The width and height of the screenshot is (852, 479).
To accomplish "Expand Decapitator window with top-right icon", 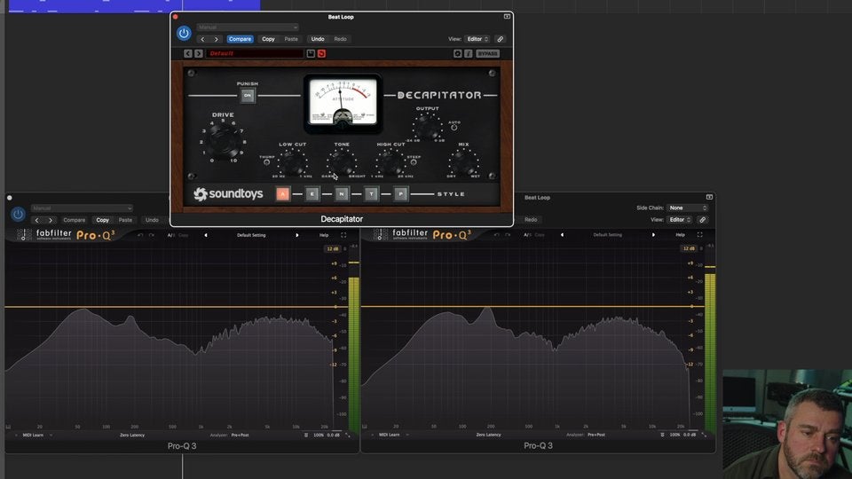I will [x=507, y=16].
